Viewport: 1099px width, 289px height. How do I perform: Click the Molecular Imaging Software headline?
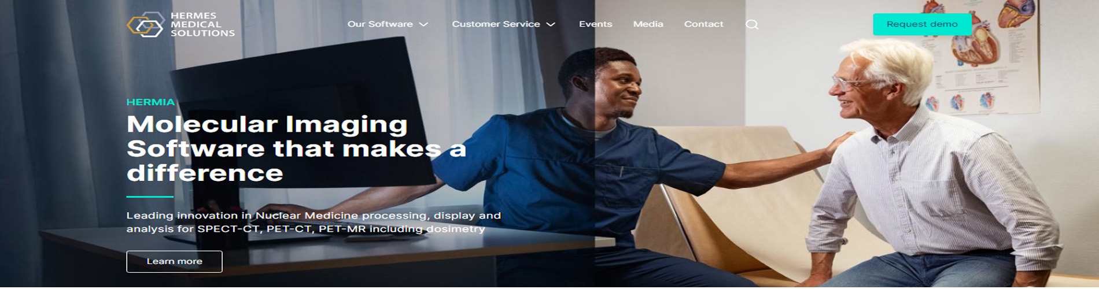point(296,149)
